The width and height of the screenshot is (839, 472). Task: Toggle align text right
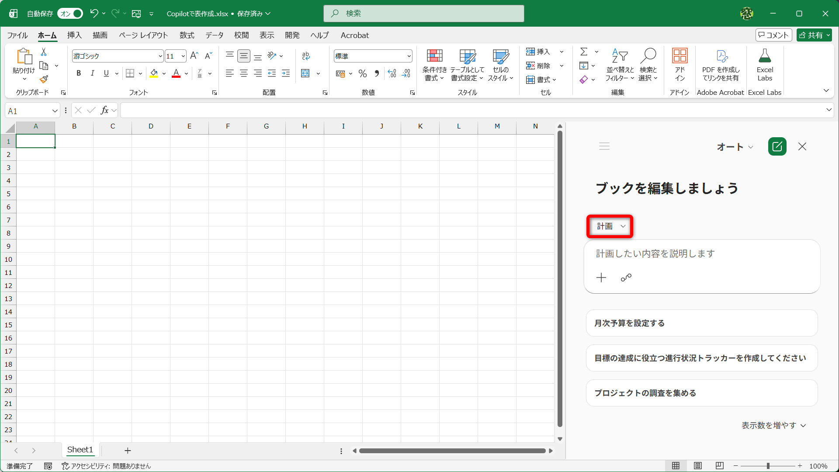pos(258,73)
